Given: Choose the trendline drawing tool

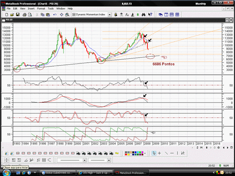Looking at the screenshot, I should click(167, 153).
